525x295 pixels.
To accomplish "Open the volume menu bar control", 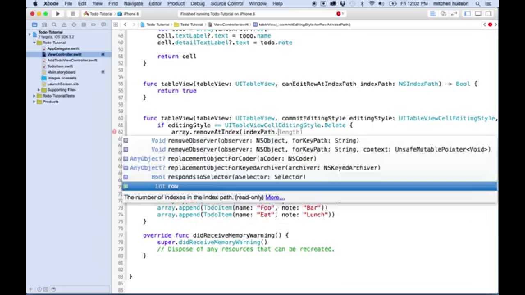I will click(x=382, y=4).
